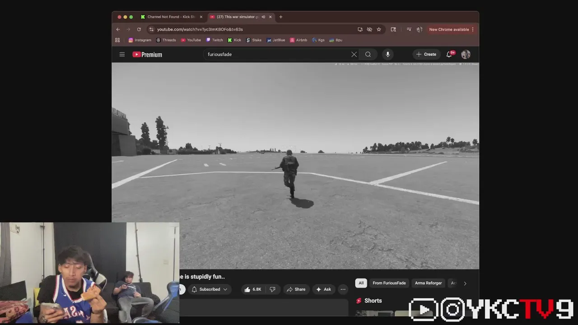The width and height of the screenshot is (578, 325).
Task: Open the install app icon in address bar
Action: click(x=360, y=29)
